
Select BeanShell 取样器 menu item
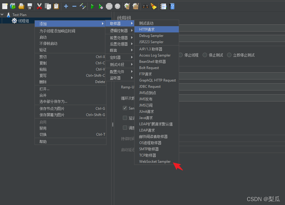click(156, 61)
